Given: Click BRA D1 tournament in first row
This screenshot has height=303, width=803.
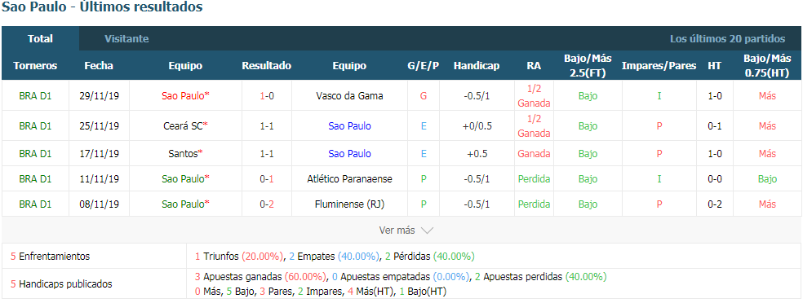Looking at the screenshot, I should tap(35, 95).
